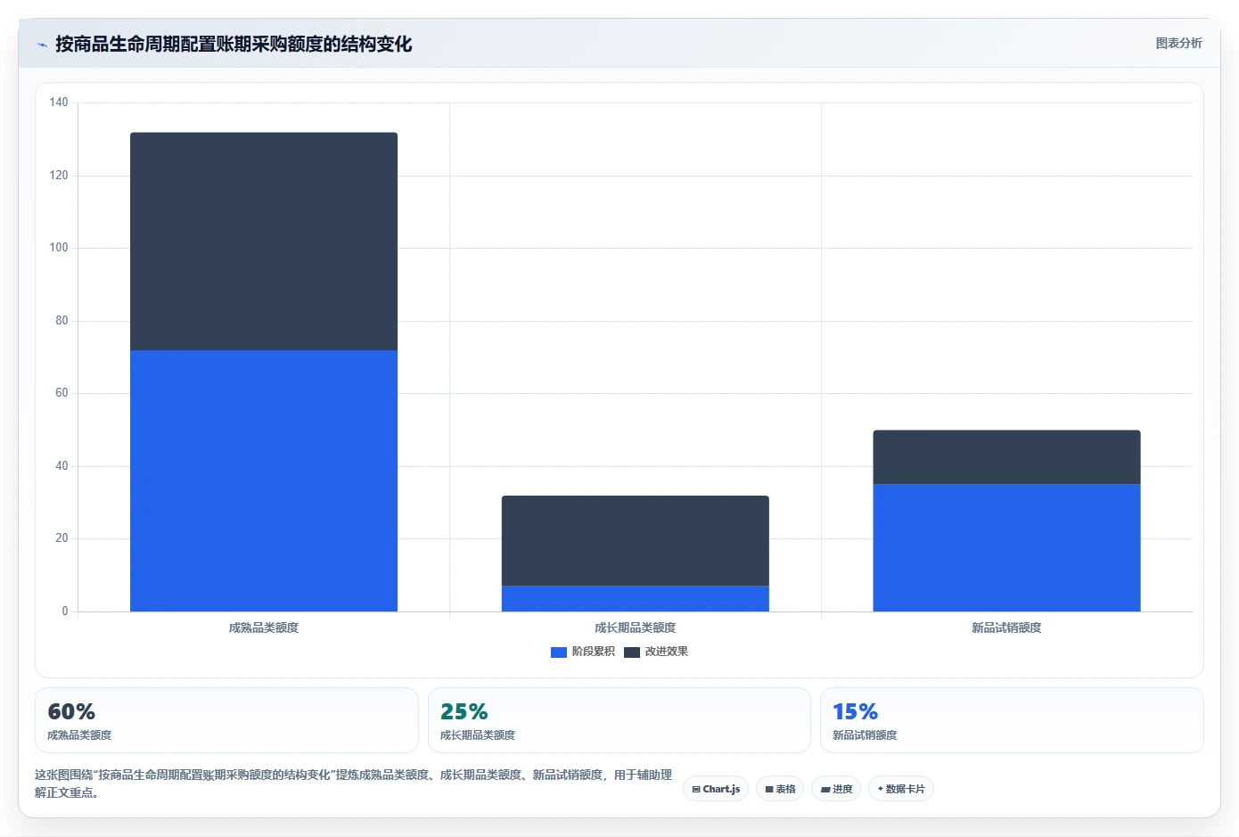1239x837 pixels.
Task: Click the 60% 成熟品类额度 stat card
Action: [226, 720]
